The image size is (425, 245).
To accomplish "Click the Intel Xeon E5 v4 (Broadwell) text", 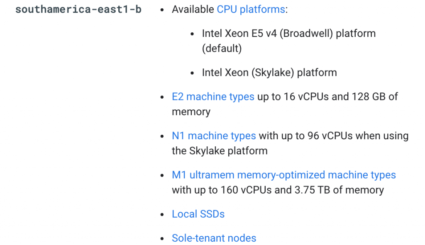I will pos(268,33).
